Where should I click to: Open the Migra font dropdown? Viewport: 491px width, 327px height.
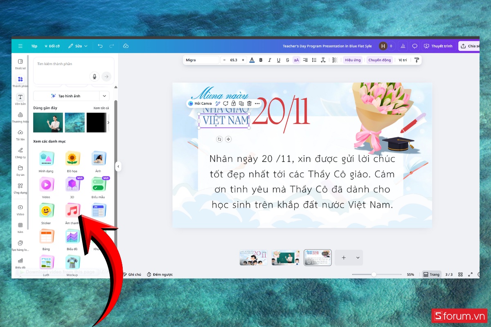tap(201, 60)
